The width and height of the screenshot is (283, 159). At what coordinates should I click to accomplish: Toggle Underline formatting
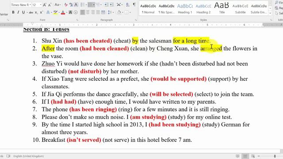click(x=23, y=12)
